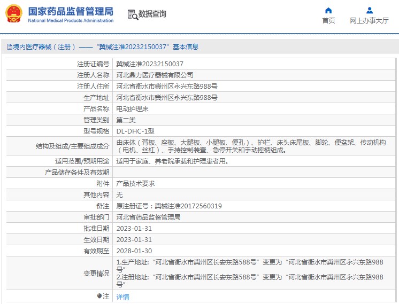The image size is (399, 304).
Task: Click the 变更情况 row label
Action: click(96, 273)
